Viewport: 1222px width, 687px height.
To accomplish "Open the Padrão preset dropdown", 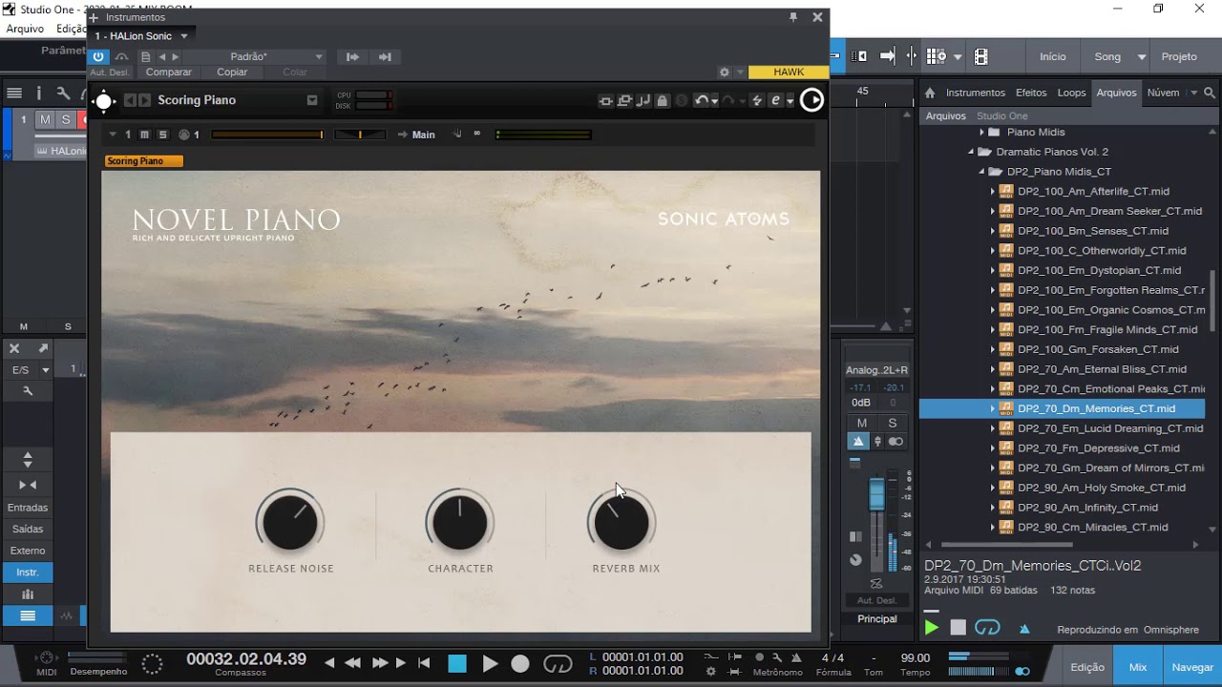I will point(319,57).
